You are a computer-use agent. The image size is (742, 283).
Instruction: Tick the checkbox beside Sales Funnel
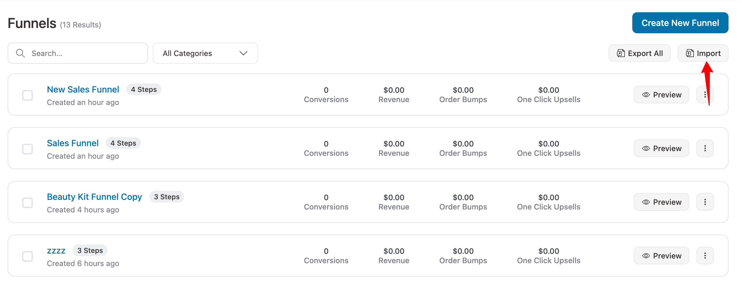click(x=28, y=149)
